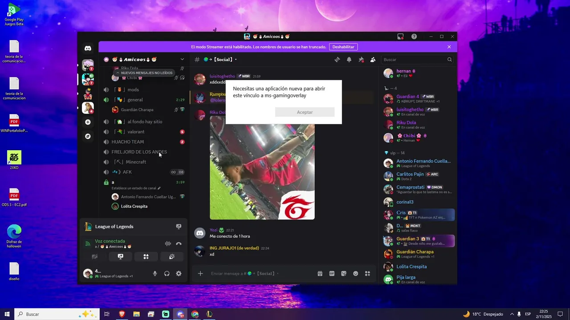Open voice connection signal icon
Viewport: 570px width, 320px height.
coord(88,244)
